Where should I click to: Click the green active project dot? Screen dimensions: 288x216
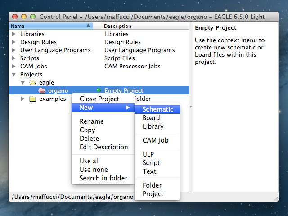(x=99, y=91)
